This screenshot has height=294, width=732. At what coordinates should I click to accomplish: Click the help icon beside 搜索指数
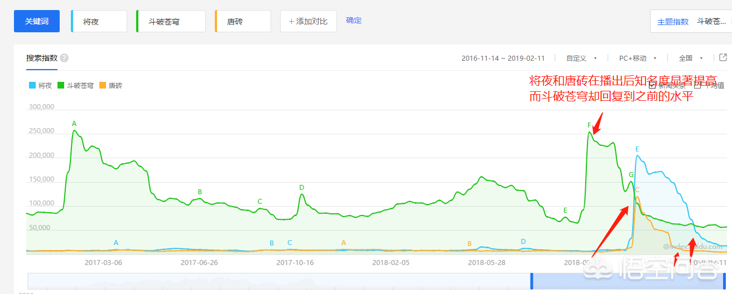pos(64,58)
